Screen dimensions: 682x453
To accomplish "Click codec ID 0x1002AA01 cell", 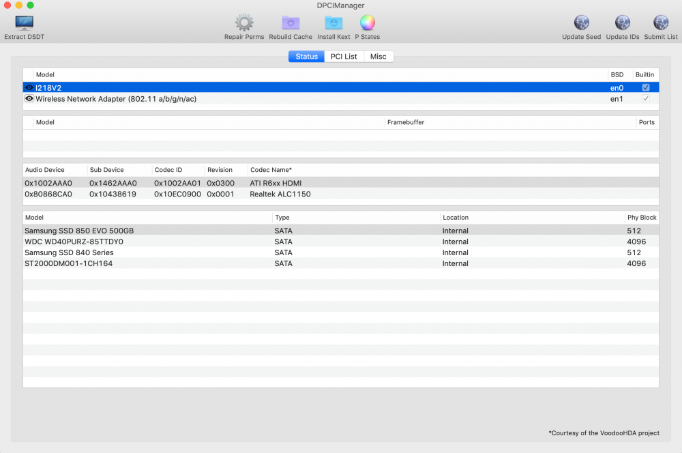I will point(177,183).
